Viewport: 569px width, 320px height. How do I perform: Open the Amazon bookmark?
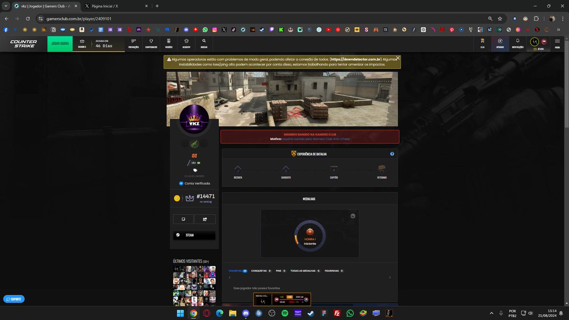[x=82, y=29]
